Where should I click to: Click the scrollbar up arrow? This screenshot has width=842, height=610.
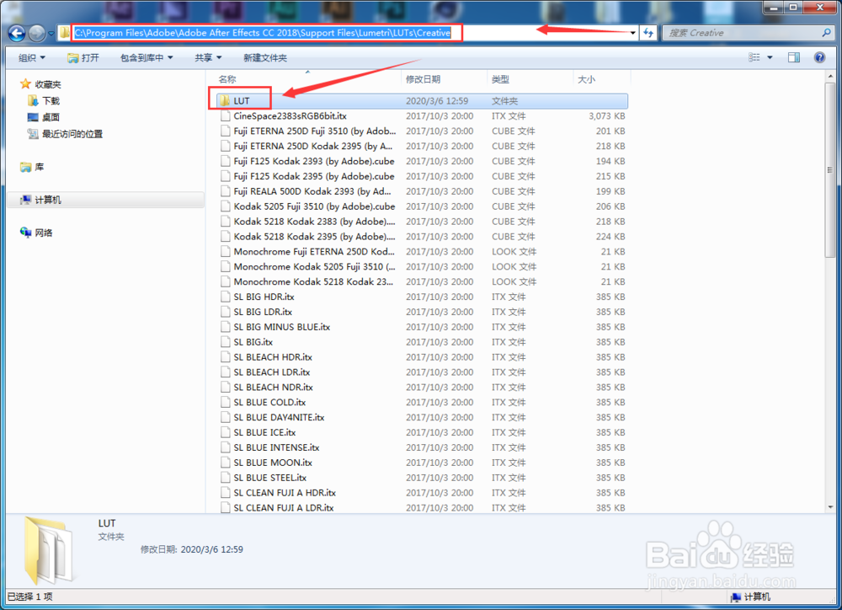830,77
